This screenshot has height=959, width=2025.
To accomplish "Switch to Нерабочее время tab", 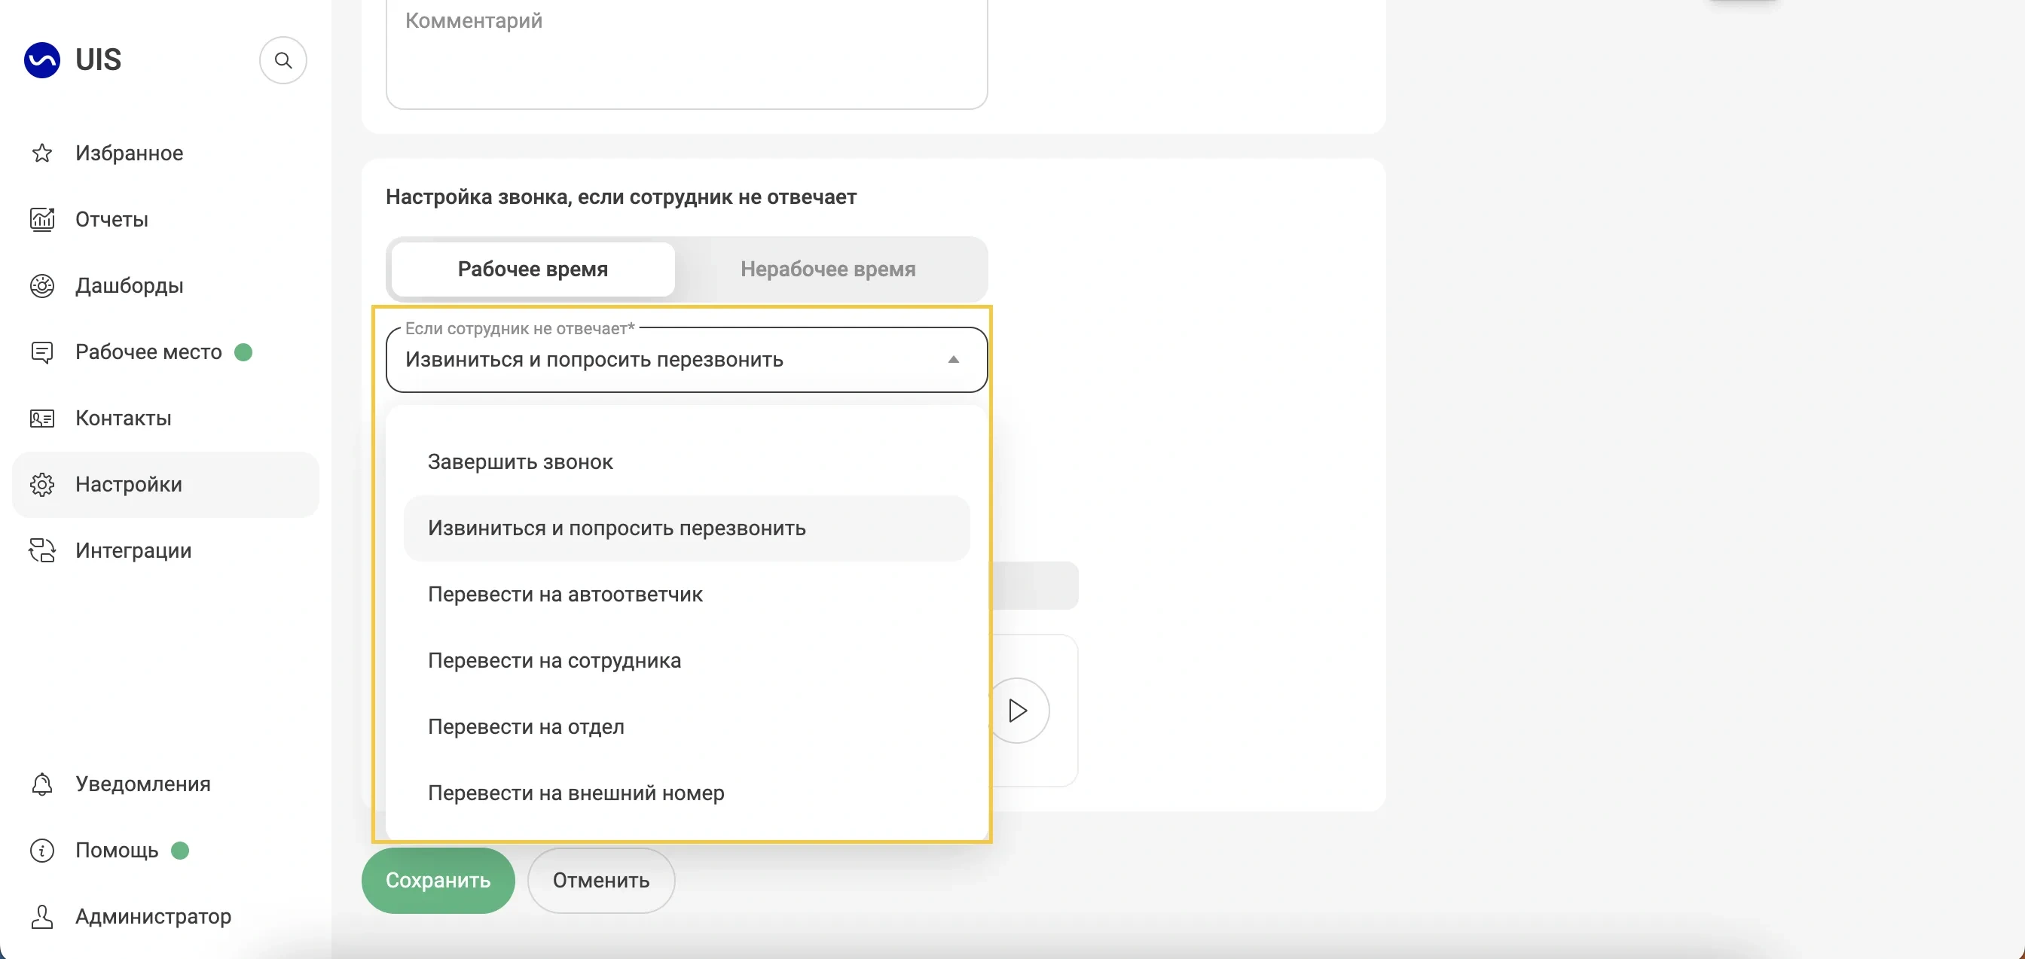I will pos(828,269).
